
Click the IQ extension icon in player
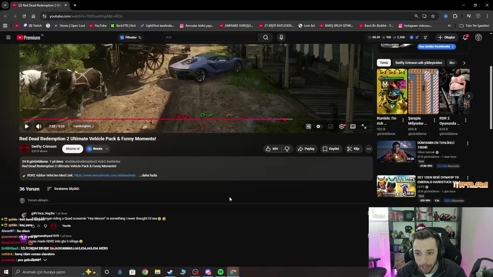click(x=309, y=126)
